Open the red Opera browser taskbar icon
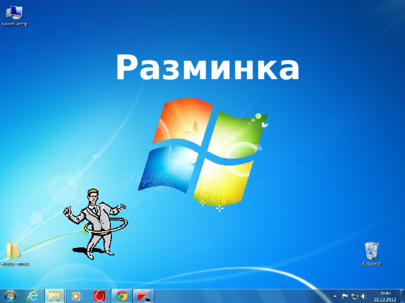405x303 pixels. [x=99, y=296]
